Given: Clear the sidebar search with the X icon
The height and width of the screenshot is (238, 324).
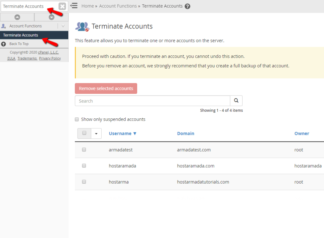Looking at the screenshot, I should point(63,6).
